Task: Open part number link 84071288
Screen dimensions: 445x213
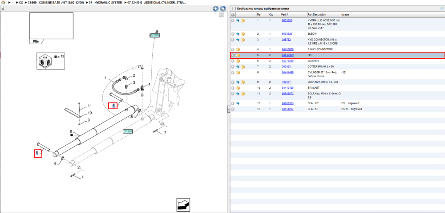Action: [288, 61]
